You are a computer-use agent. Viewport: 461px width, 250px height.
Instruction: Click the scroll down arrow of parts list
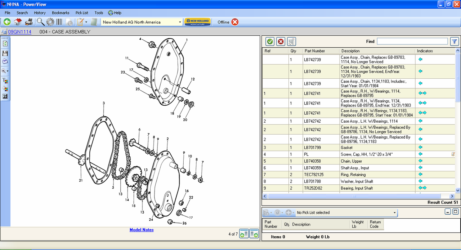458,190
